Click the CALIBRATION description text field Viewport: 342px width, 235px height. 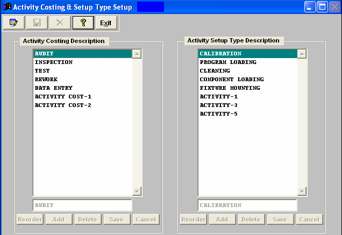(x=247, y=205)
